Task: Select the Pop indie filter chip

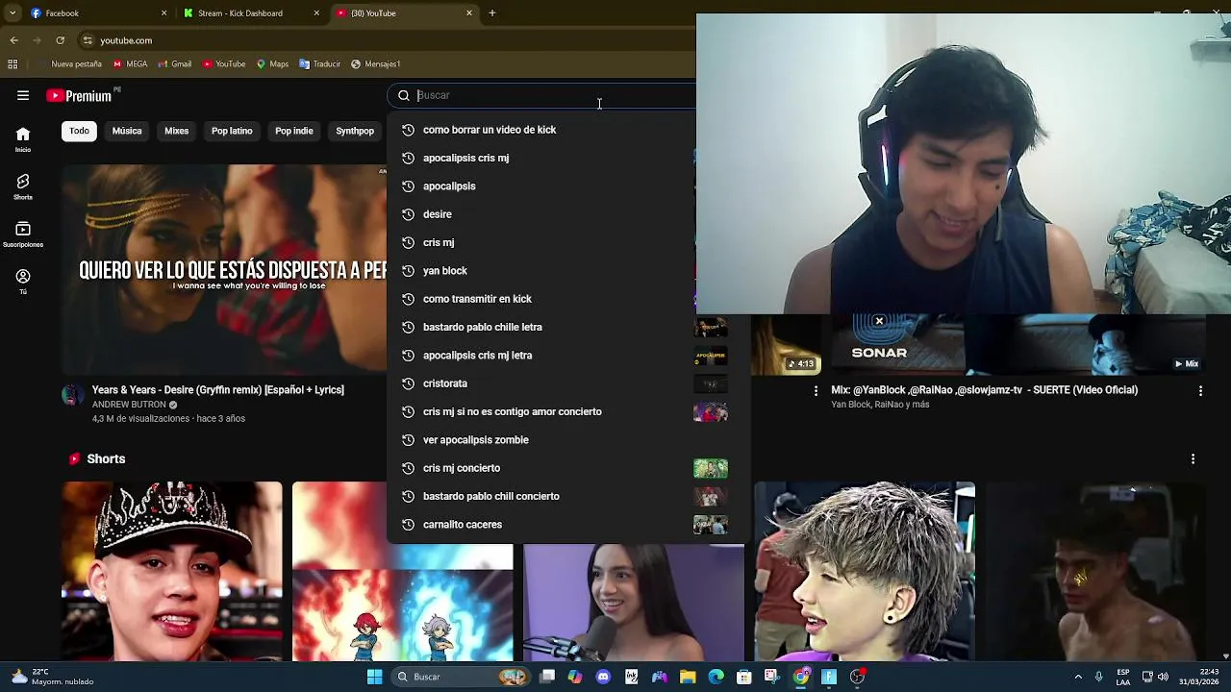Action: (x=294, y=131)
